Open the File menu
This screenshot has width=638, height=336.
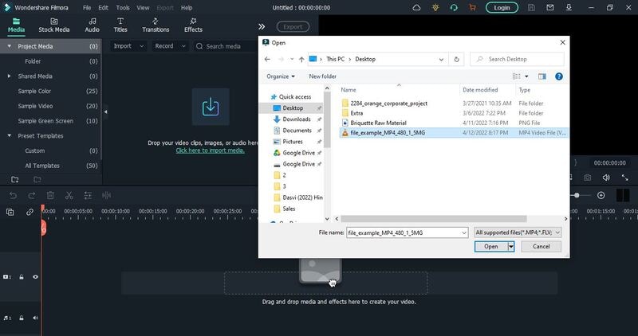pos(87,8)
